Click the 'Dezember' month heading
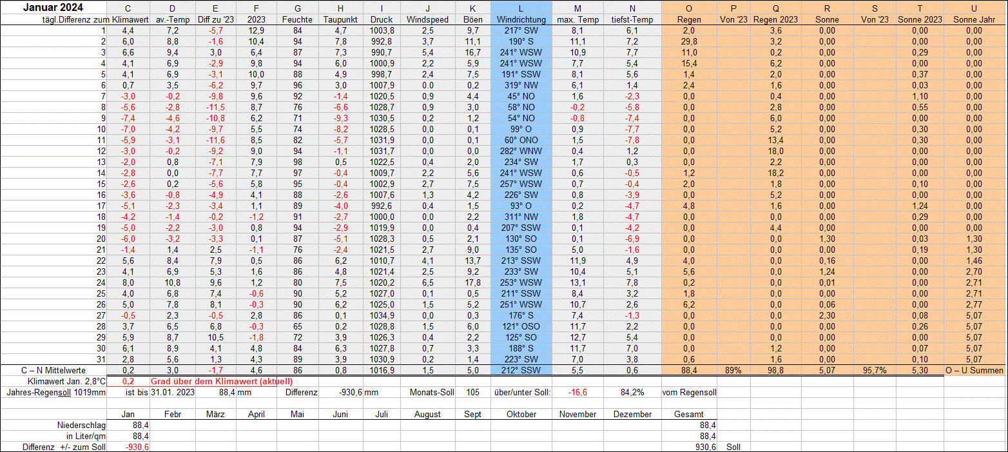1008x452 pixels. (632, 414)
